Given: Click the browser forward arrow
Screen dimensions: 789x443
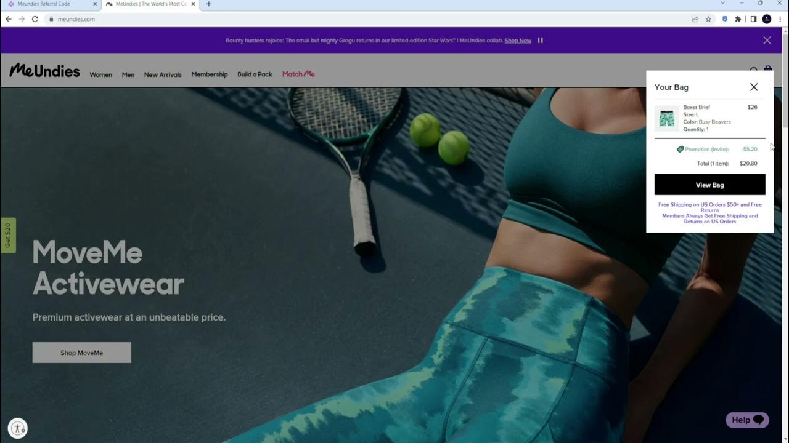Looking at the screenshot, I should pos(22,19).
